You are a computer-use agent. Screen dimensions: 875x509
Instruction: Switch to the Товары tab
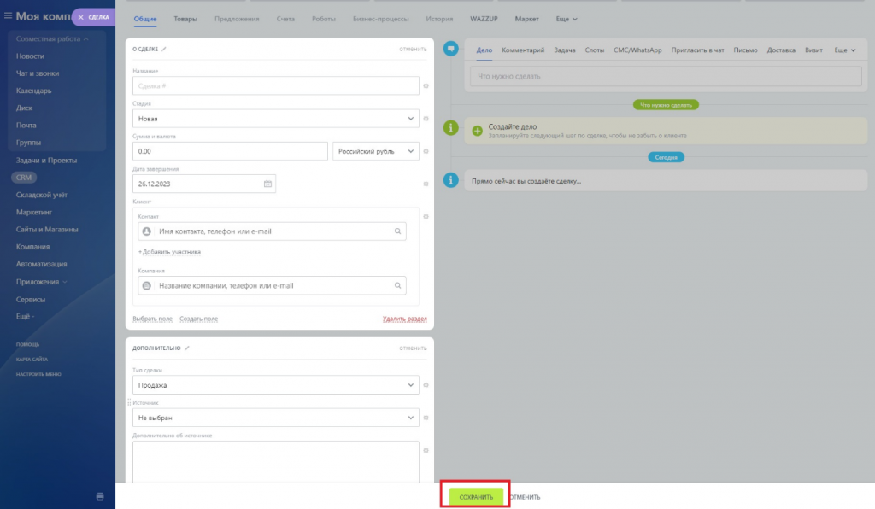pos(185,19)
